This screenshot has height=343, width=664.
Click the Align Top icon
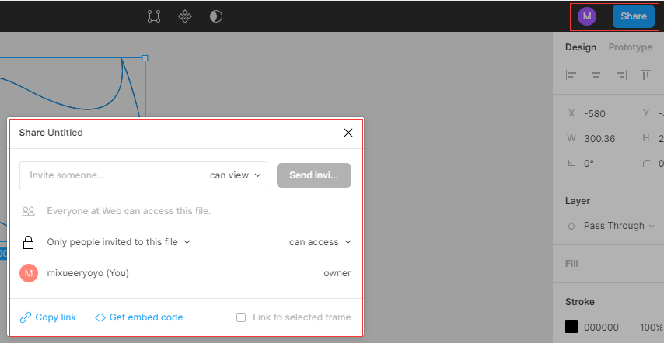(645, 75)
